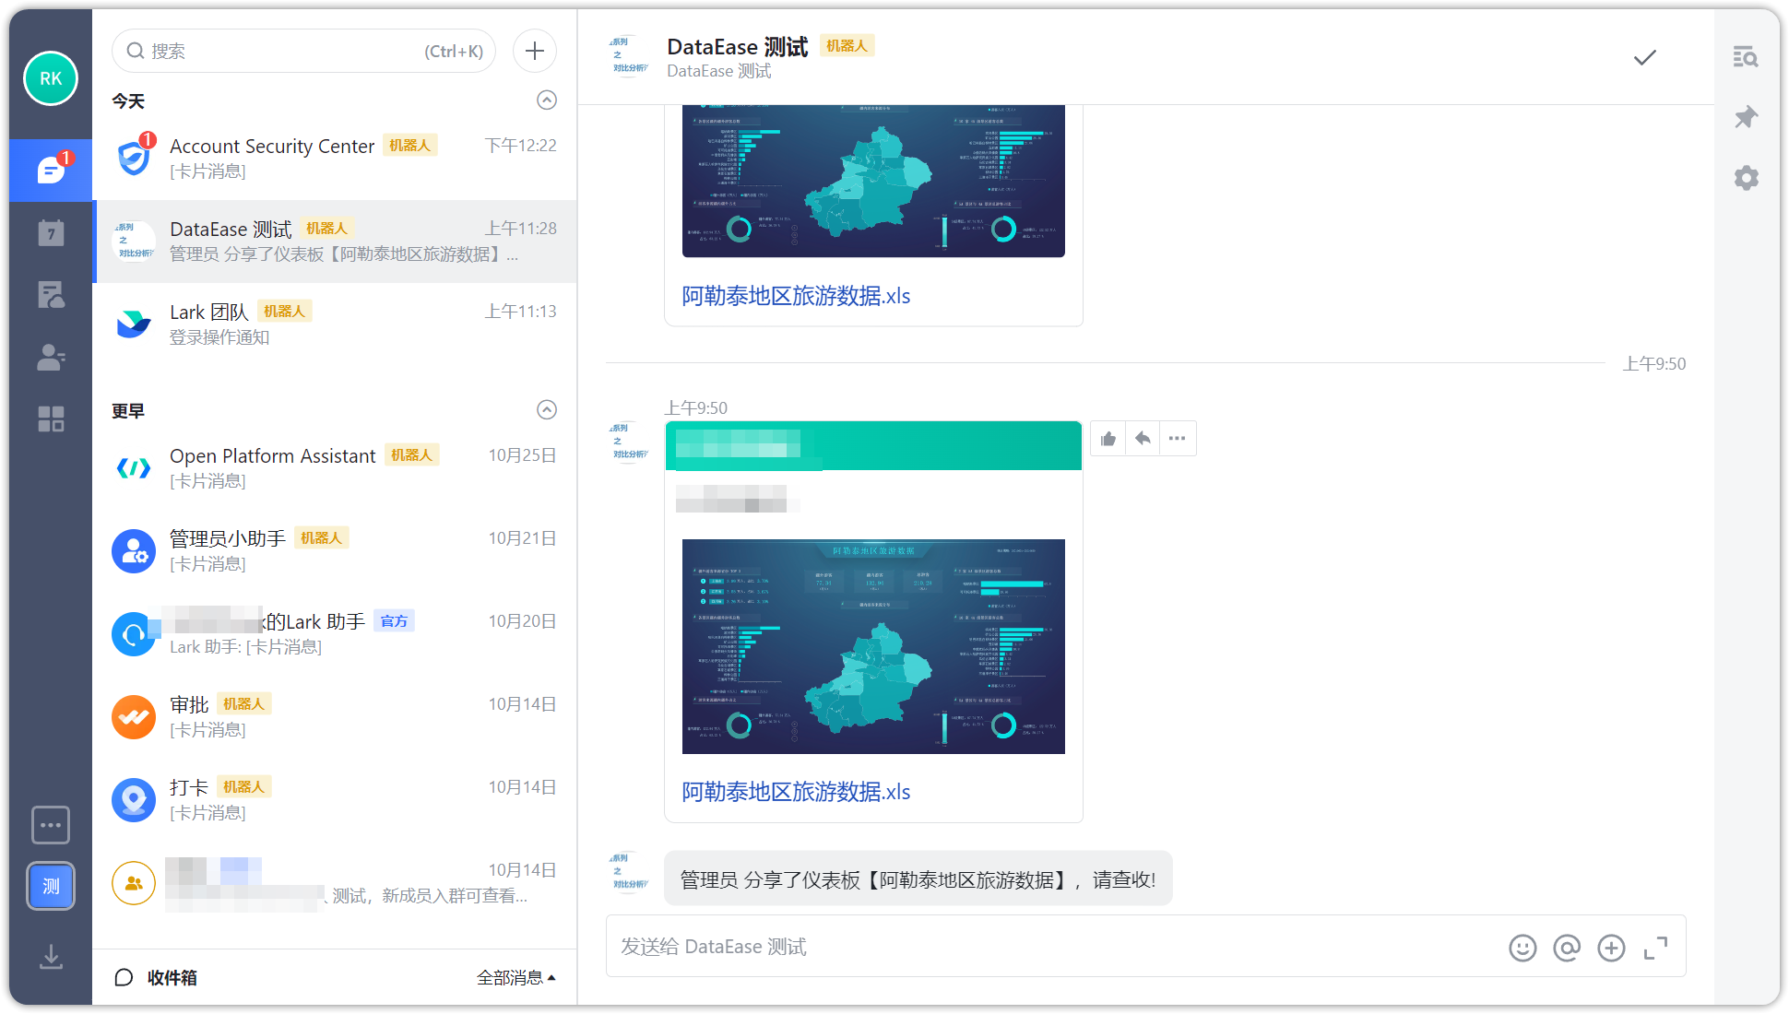
Task: Open the 打卡 conversation
Action: click(x=335, y=800)
